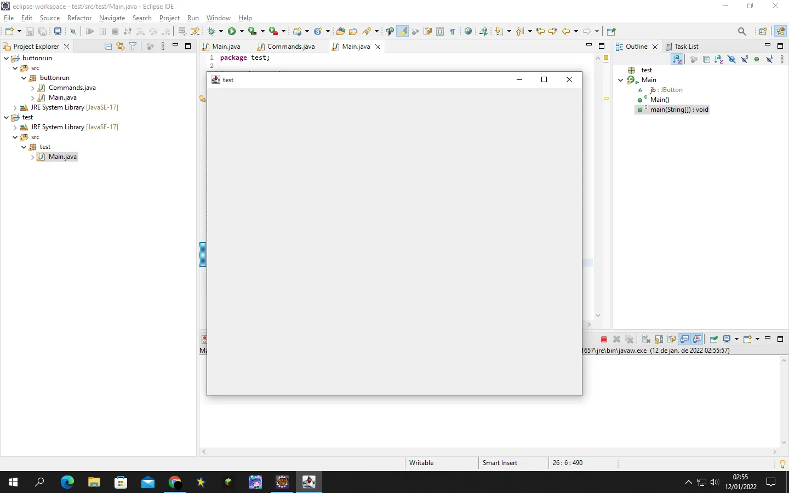Expand JRE System Library under buttonrun project

[x=15, y=107]
